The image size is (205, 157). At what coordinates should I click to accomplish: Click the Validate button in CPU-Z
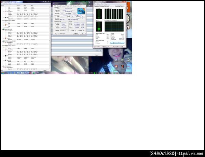76,33
